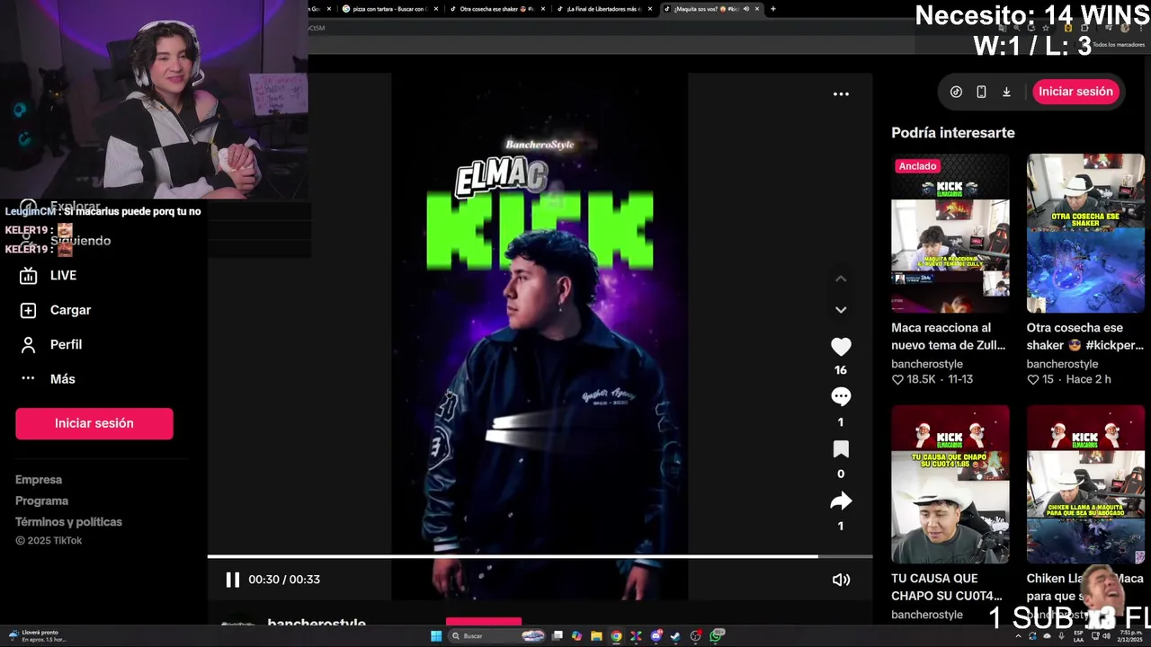1151x647 pixels.
Task: Share the video with the arrow icon
Action: (x=841, y=501)
